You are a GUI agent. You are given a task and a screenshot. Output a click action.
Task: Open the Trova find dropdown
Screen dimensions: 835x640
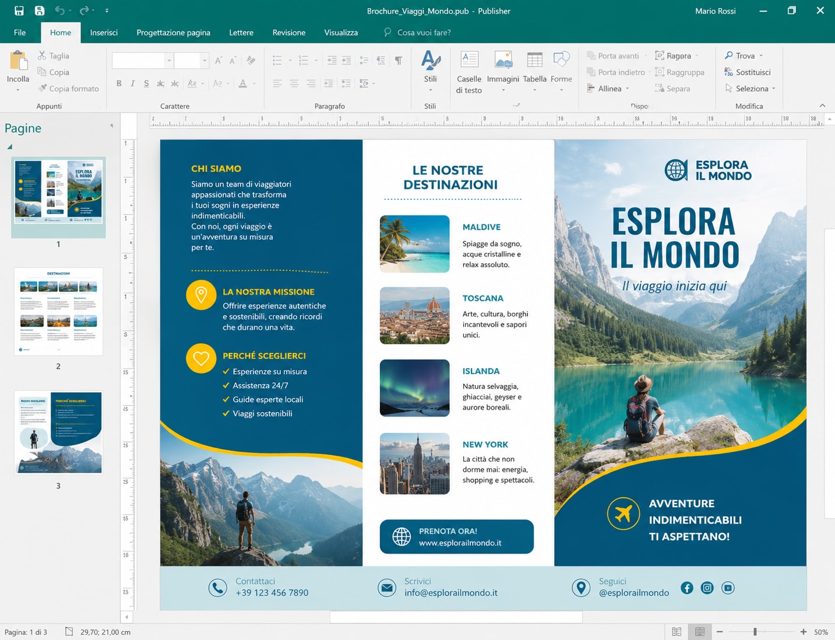pos(761,56)
